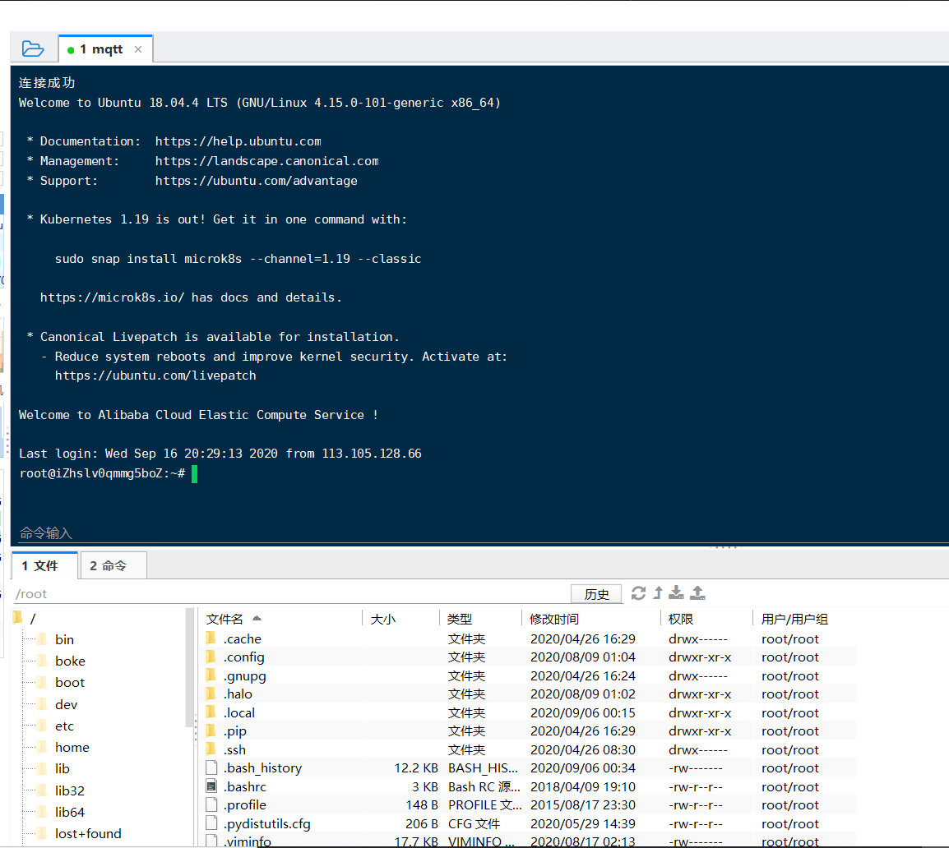Screen dimensions: 949x848
Task: Select the lib32 folder in tree
Action: (70, 790)
